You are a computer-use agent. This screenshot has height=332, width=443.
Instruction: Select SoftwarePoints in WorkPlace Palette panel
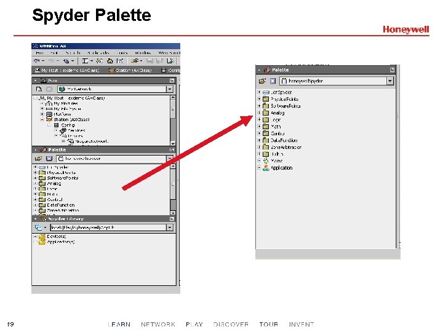(x=62, y=178)
